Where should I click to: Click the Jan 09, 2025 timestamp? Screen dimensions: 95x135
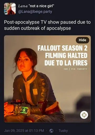tap(24, 131)
